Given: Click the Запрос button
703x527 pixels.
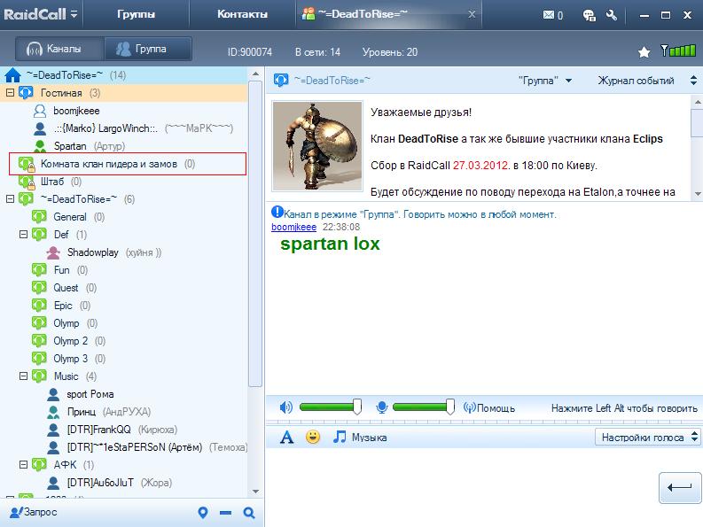Looking at the screenshot, I should coord(34,512).
